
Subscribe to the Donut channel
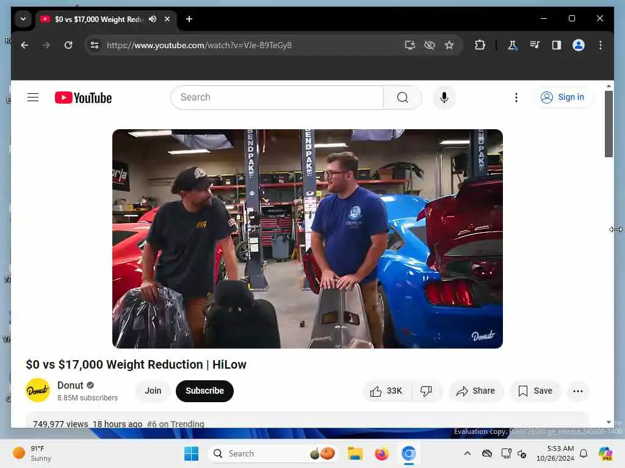click(x=204, y=391)
